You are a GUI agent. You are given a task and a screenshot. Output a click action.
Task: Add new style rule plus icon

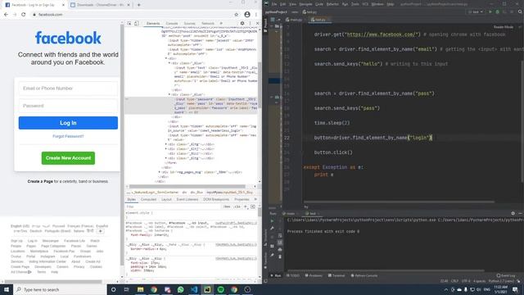click(246, 206)
